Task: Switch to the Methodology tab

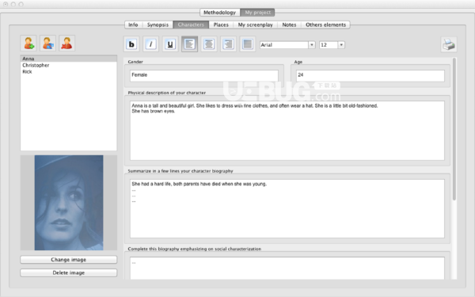Action: click(219, 13)
